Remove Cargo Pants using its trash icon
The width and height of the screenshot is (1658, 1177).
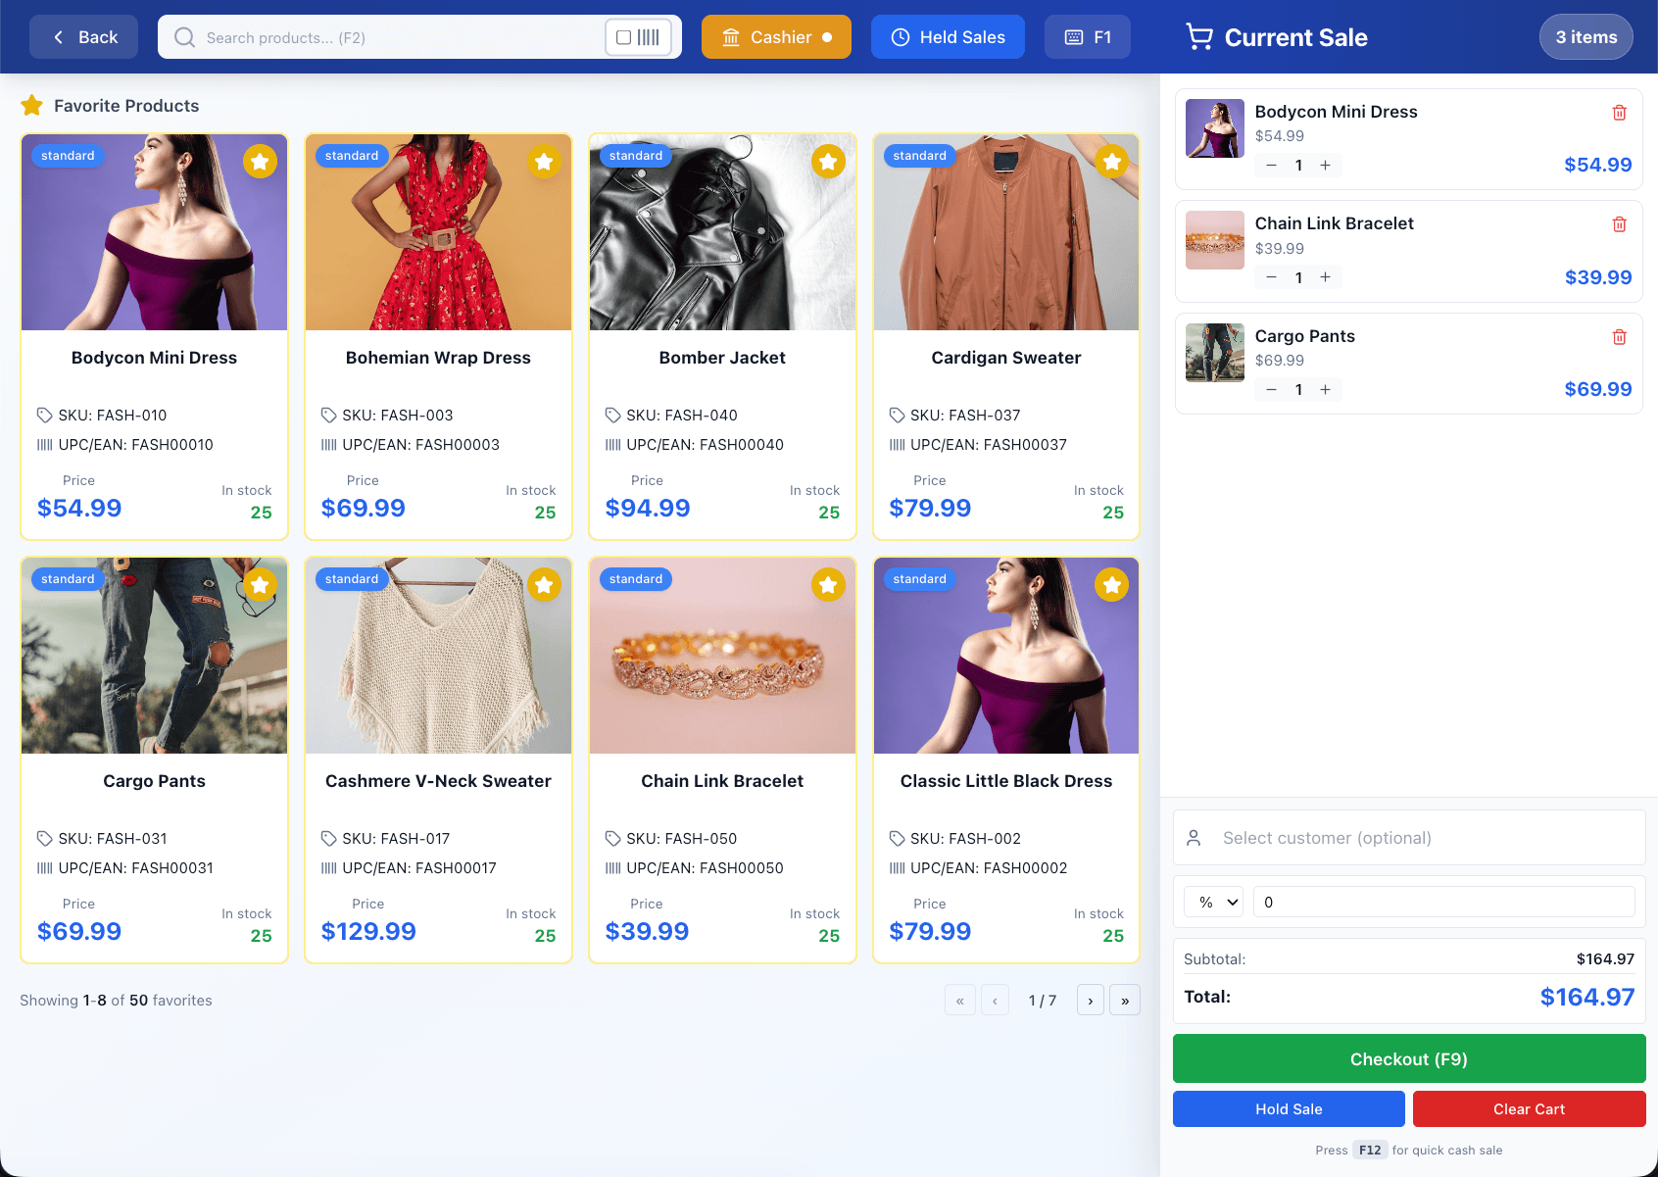tap(1620, 336)
